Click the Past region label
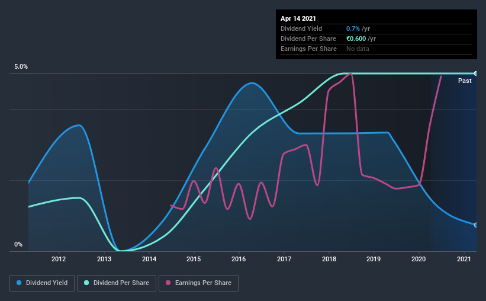Image resolution: width=486 pixels, height=301 pixels. click(465, 81)
